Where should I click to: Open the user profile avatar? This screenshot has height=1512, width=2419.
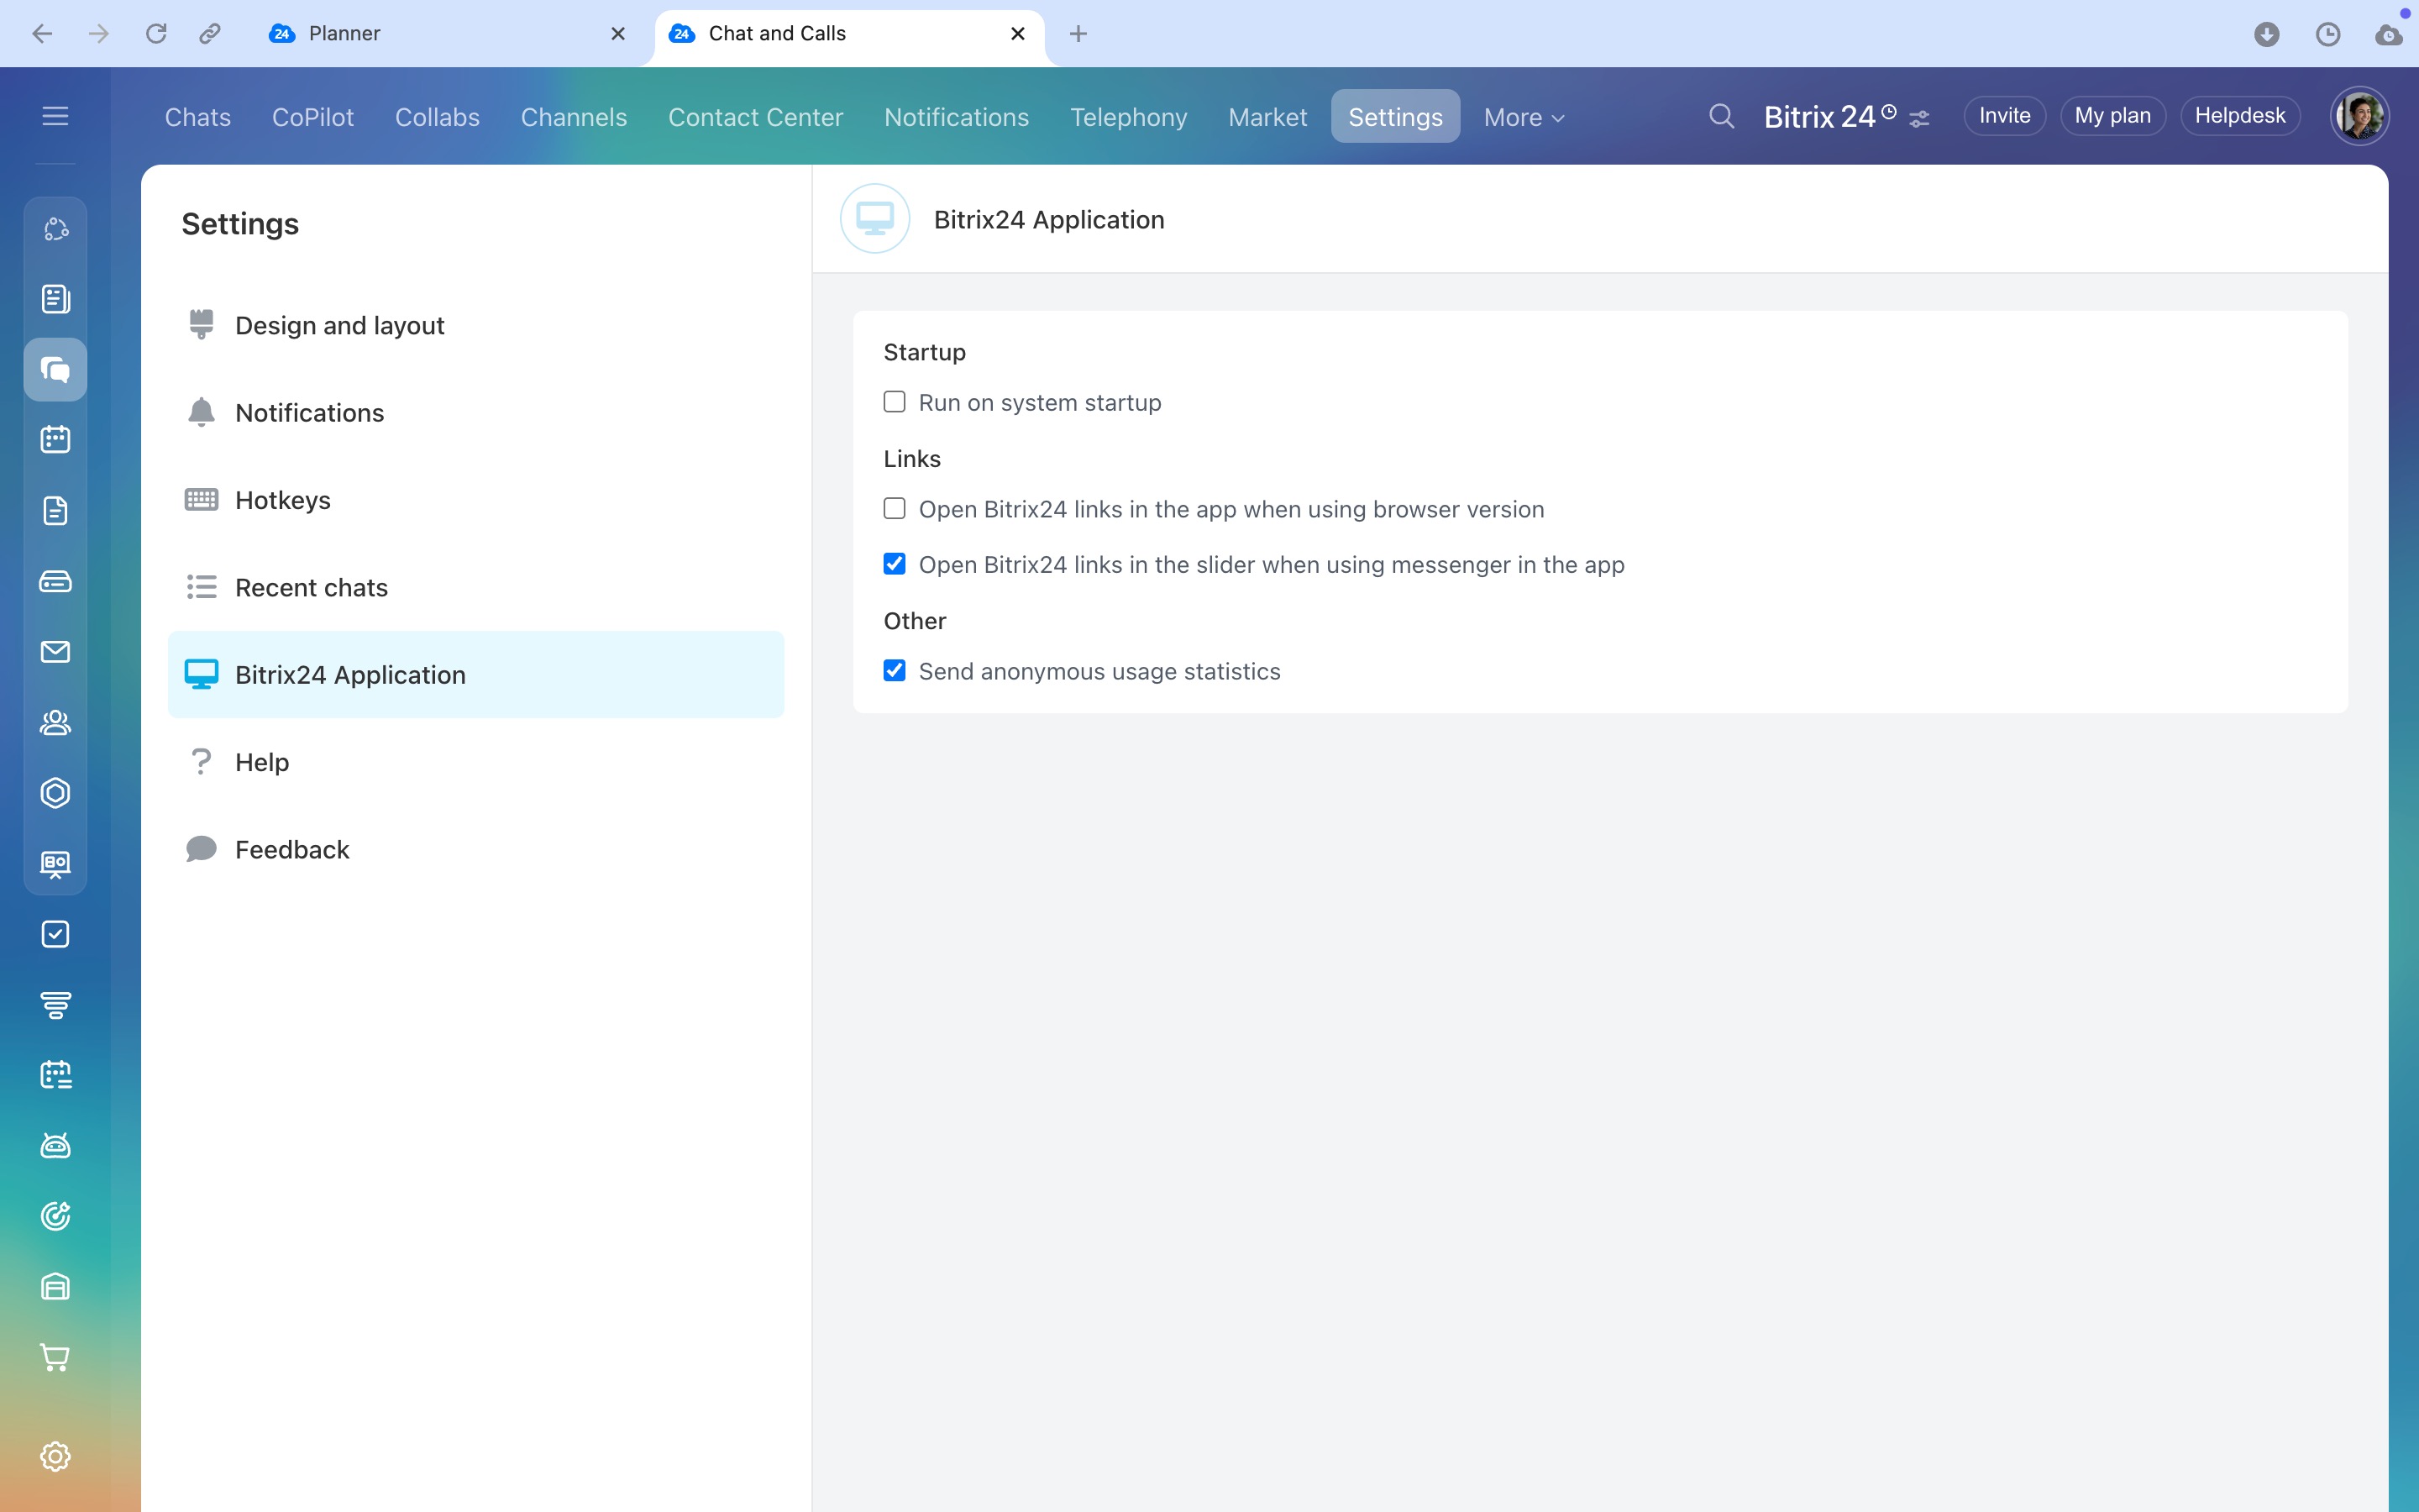click(x=2359, y=116)
